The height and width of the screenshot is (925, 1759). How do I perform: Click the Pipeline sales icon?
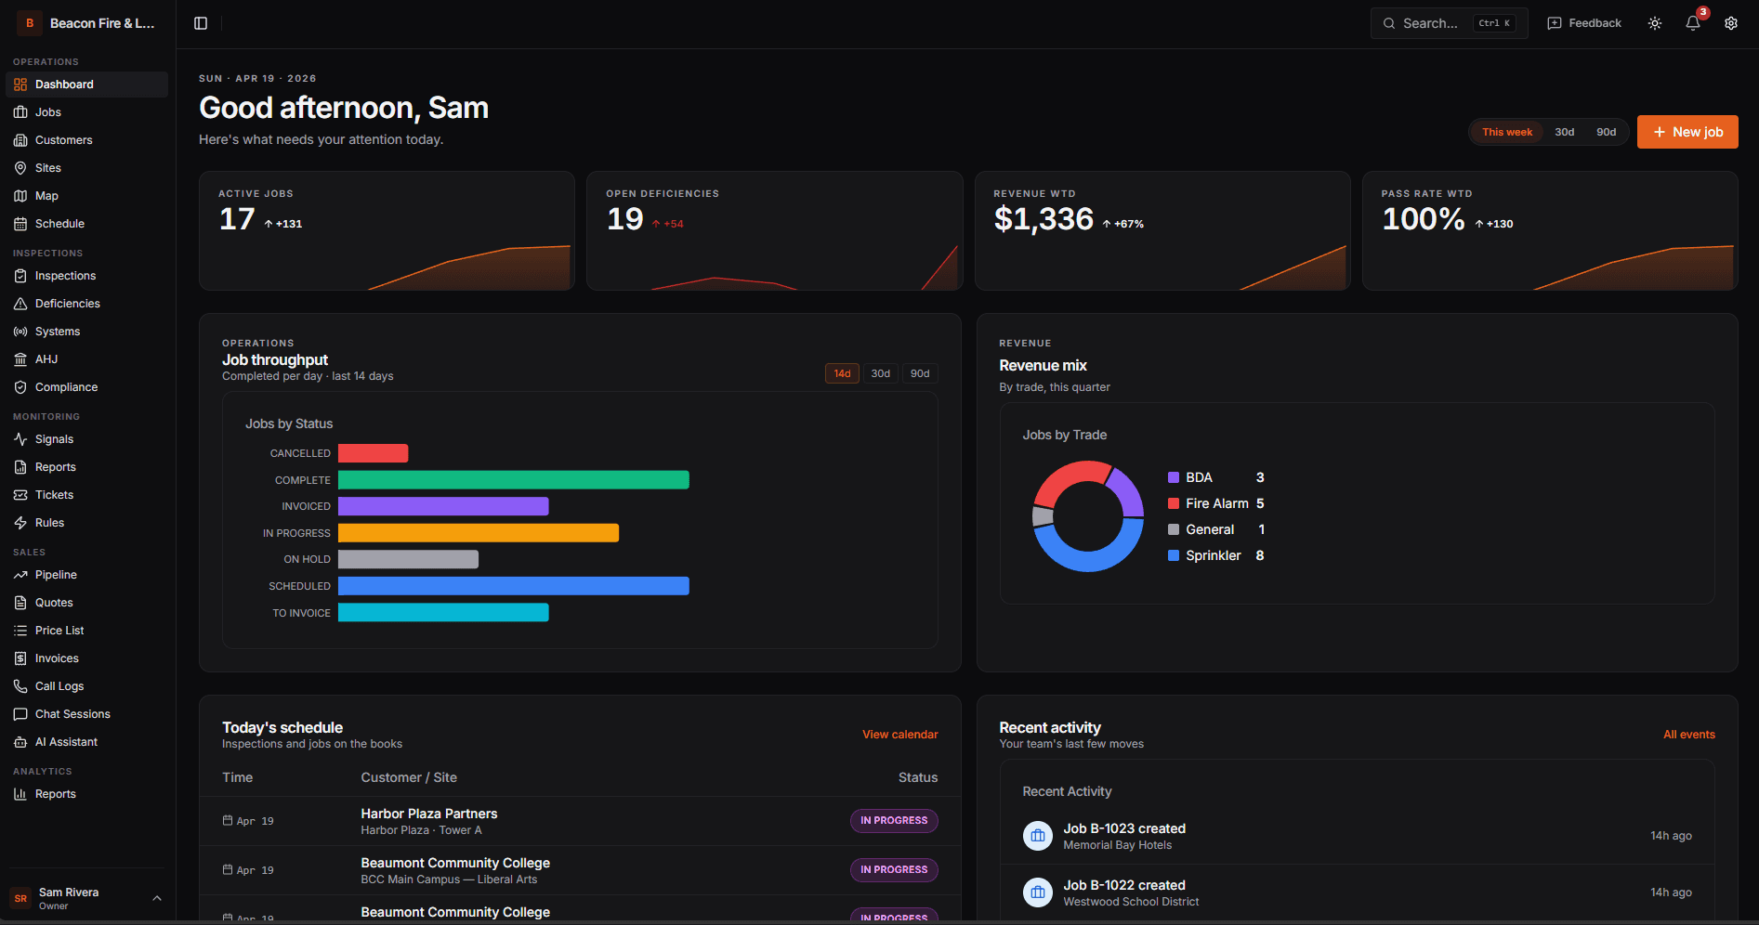21,574
